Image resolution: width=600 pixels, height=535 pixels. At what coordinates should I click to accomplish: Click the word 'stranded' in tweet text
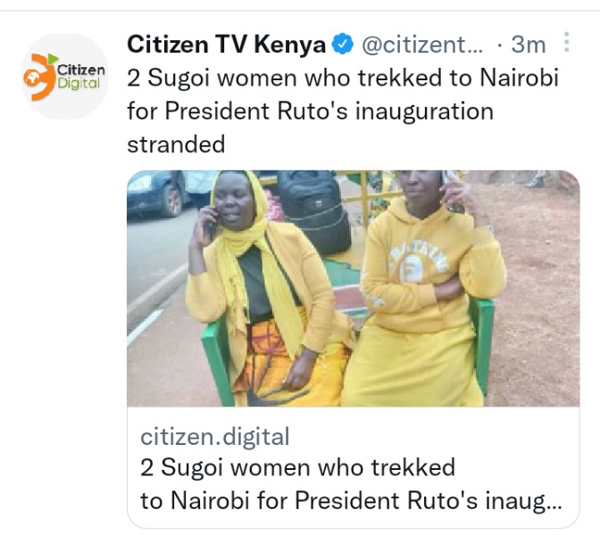tap(176, 144)
